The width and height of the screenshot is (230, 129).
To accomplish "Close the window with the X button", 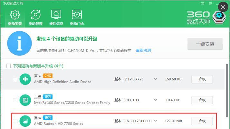I will (223, 7).
